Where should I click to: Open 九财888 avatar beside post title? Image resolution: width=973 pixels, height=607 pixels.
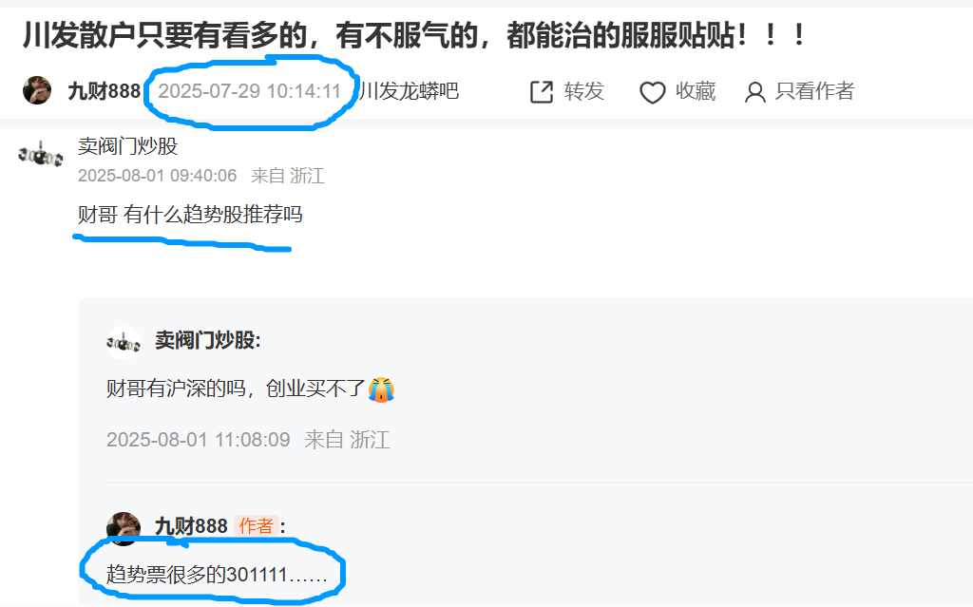tap(37, 90)
